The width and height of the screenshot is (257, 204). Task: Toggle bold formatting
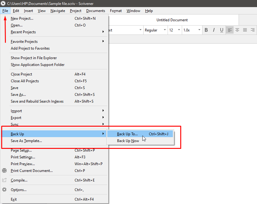206,30
